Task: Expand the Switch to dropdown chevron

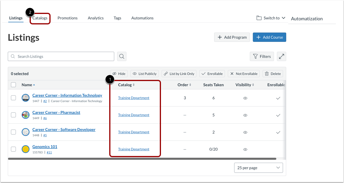Action: click(x=284, y=18)
